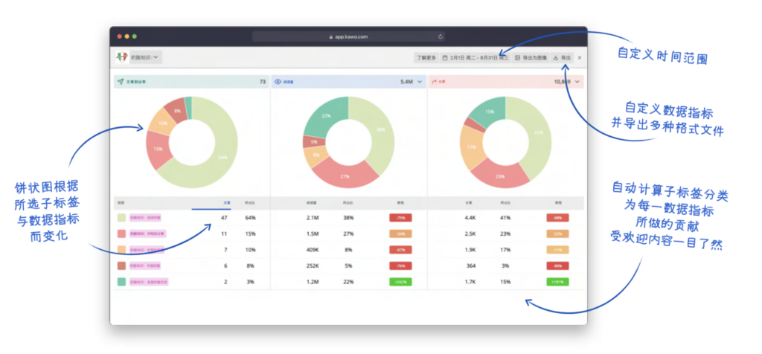This screenshot has height=354, width=762.
Task: Click the teal swatch in the last table row
Action: click(x=121, y=282)
